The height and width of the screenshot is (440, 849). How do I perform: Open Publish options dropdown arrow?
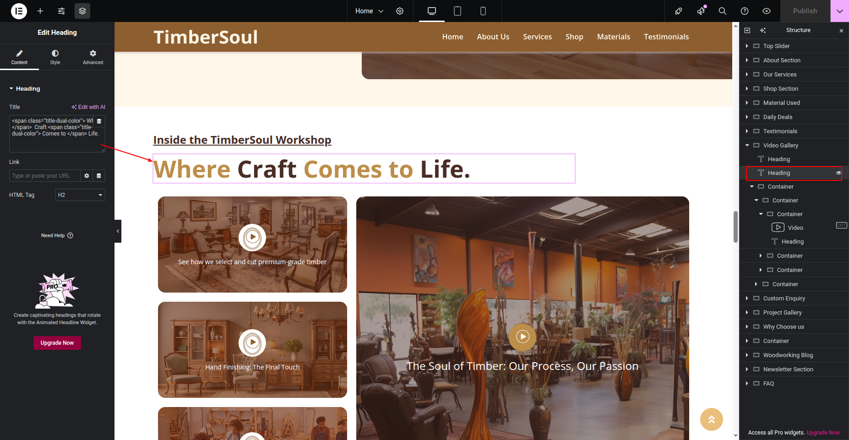pos(840,11)
